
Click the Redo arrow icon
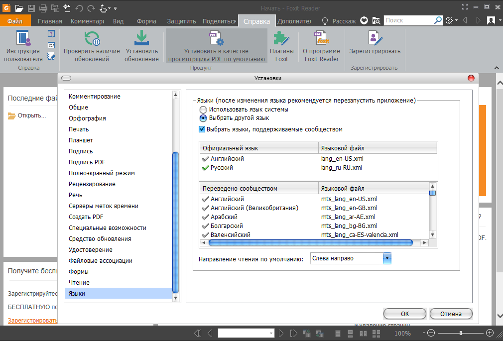point(91,8)
